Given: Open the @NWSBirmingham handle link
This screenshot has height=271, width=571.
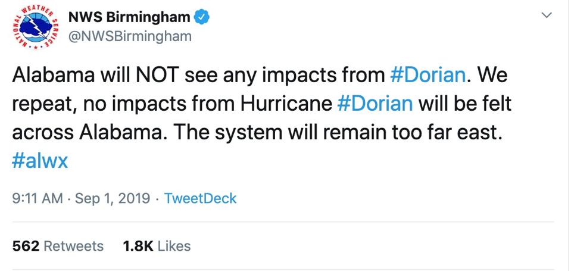Looking at the screenshot, I should [130, 37].
